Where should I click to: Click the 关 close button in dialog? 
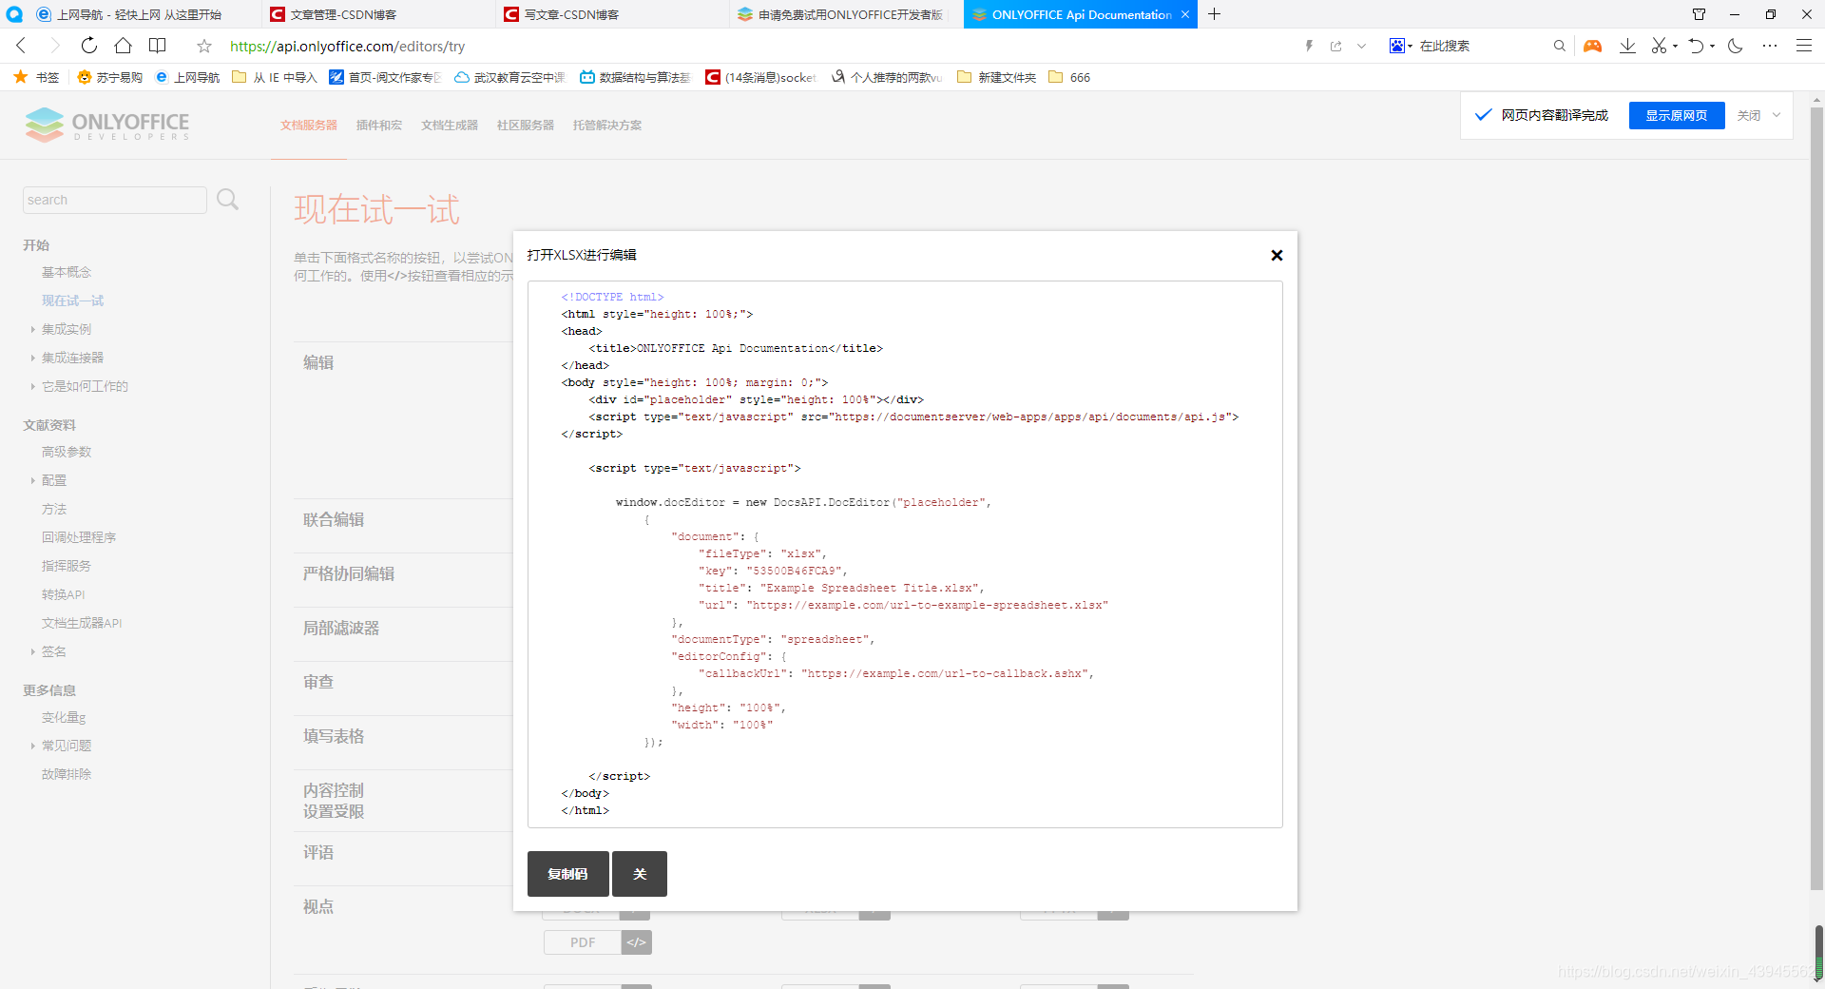(640, 874)
